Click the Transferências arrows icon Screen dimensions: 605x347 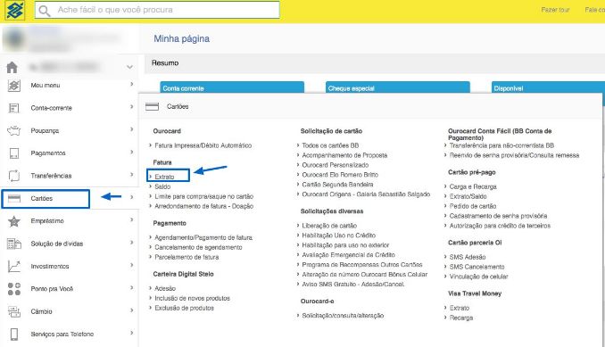point(14,176)
